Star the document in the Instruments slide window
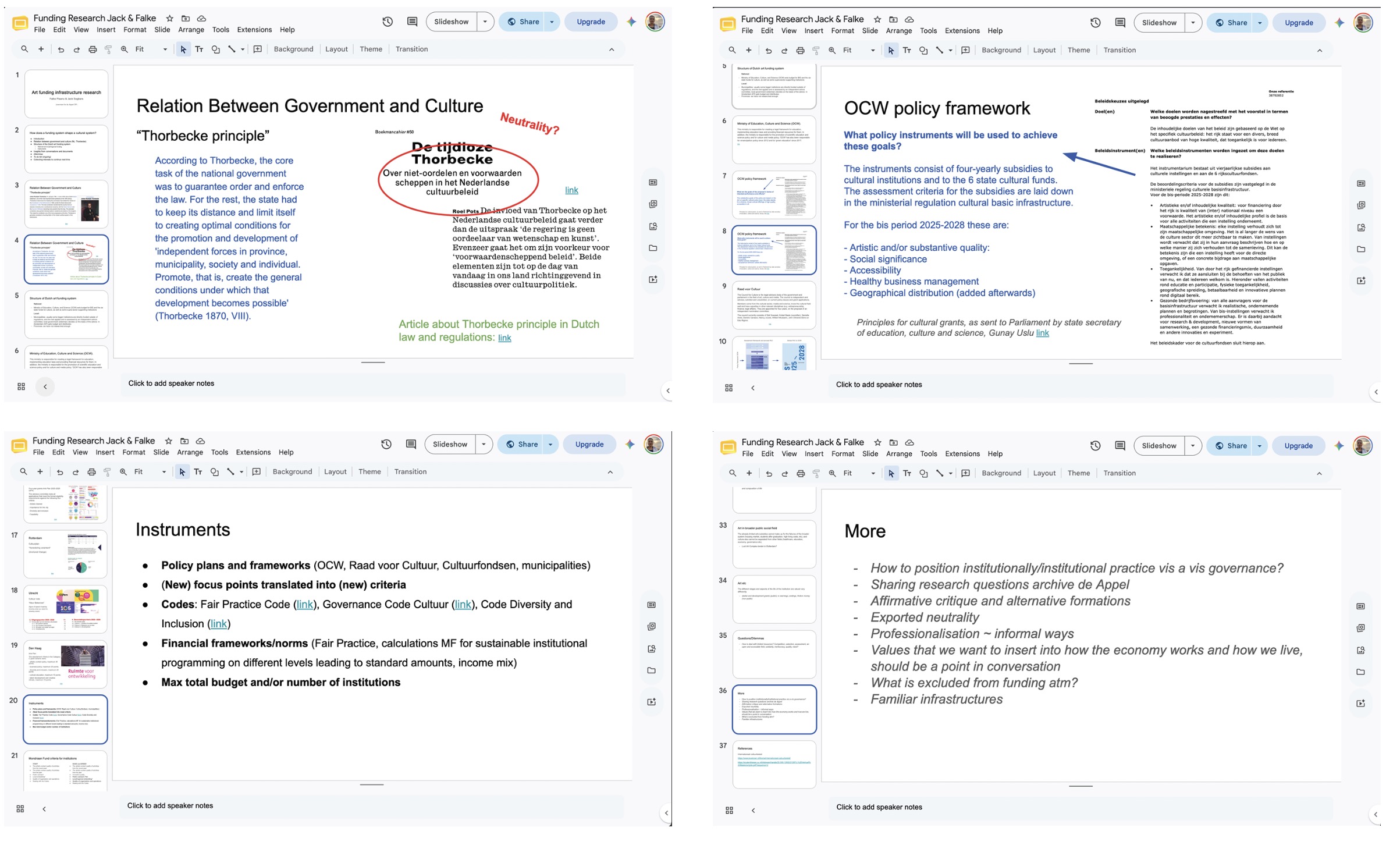 (169, 441)
